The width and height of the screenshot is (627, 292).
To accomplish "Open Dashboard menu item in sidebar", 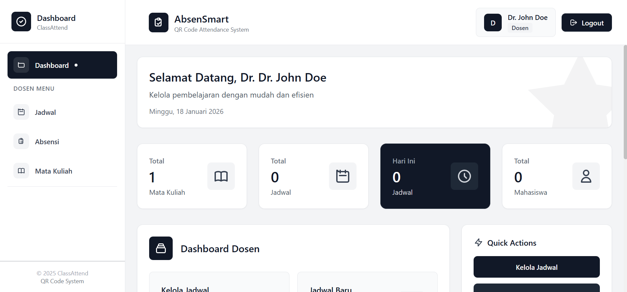I will [x=62, y=65].
